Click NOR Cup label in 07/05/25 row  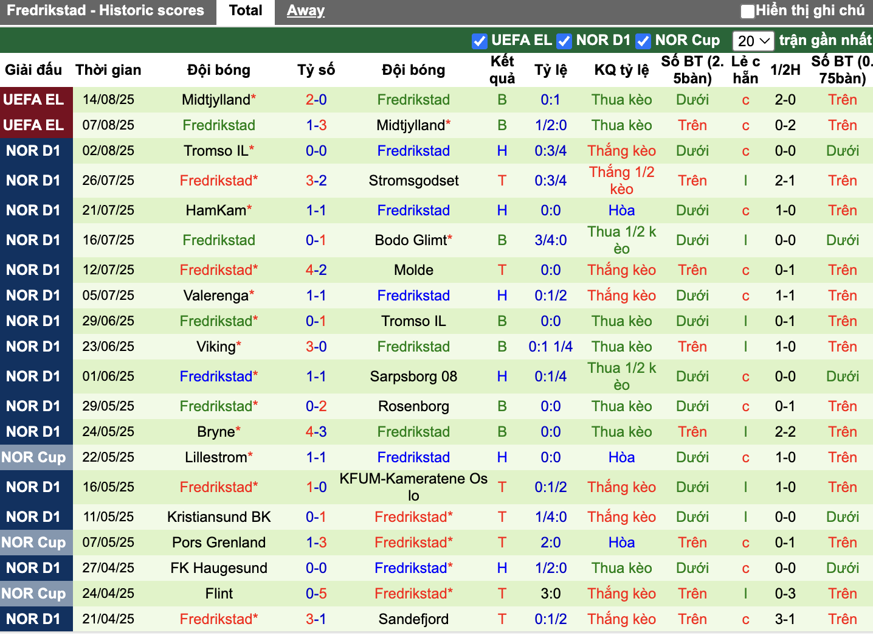pos(33,543)
